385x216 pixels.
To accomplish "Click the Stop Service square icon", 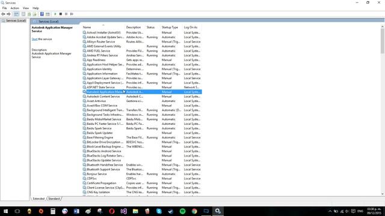I will click(x=61, y=14).
